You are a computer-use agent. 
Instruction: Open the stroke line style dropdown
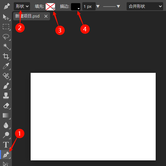(x=112, y=7)
